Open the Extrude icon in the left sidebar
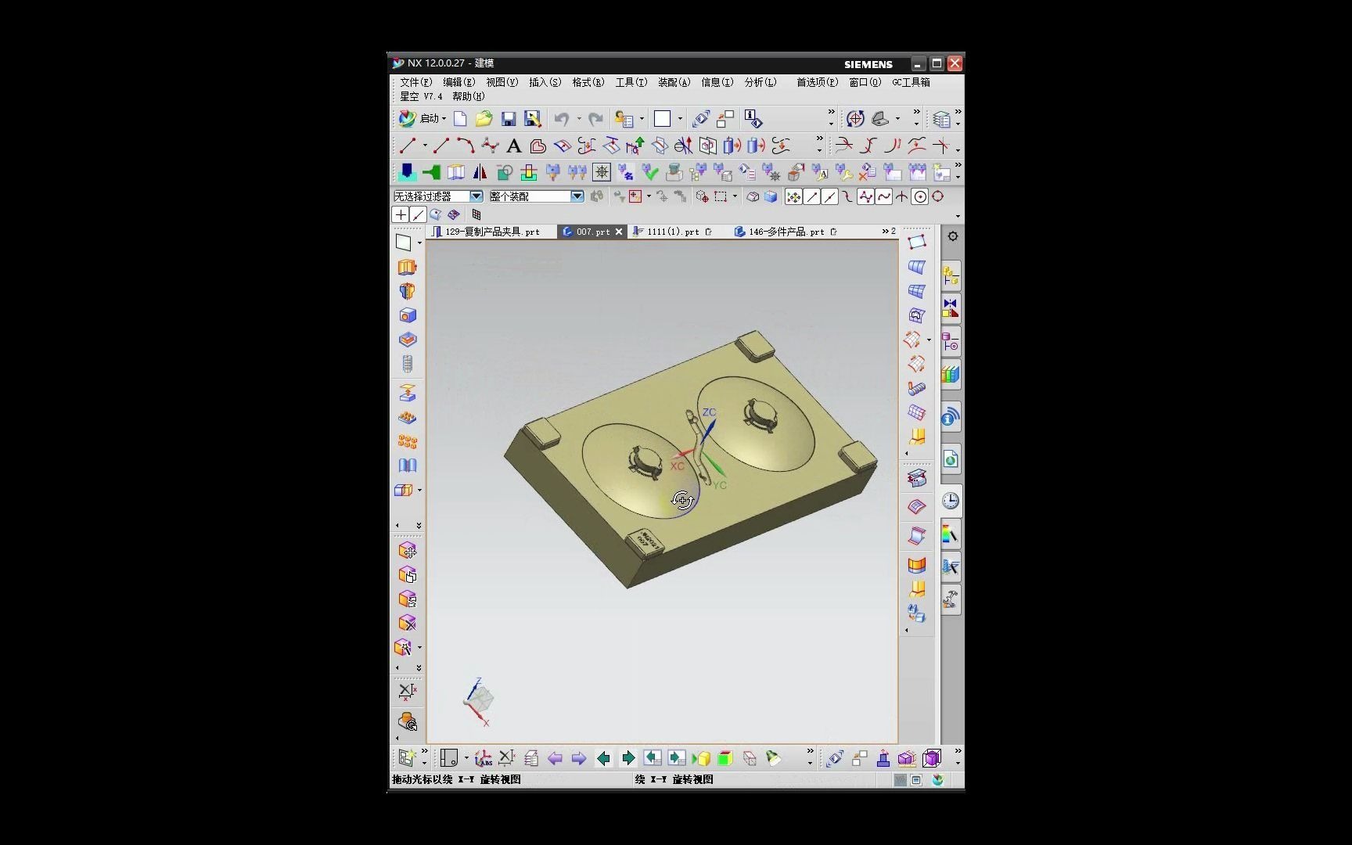The image size is (1352, 845). (x=407, y=267)
